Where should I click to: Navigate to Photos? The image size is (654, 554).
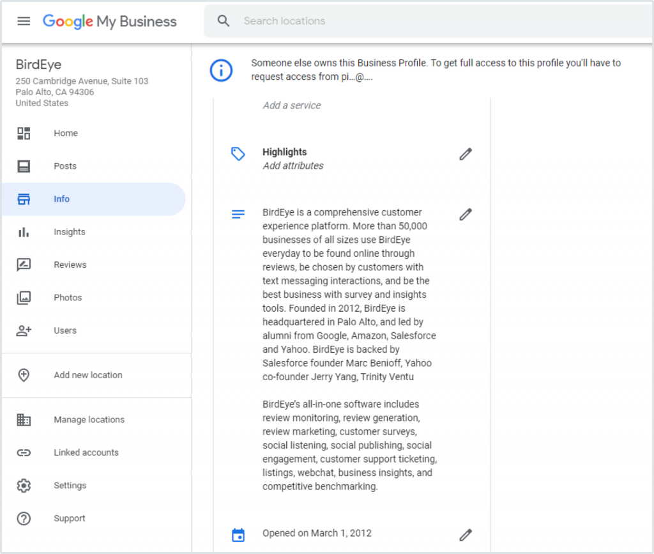(x=68, y=298)
